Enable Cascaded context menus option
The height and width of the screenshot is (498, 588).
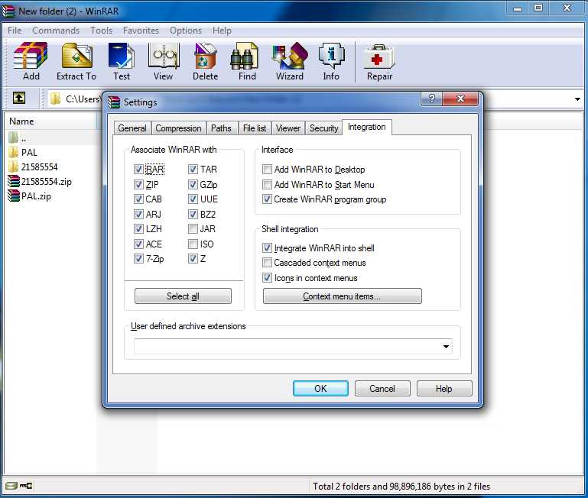point(267,262)
